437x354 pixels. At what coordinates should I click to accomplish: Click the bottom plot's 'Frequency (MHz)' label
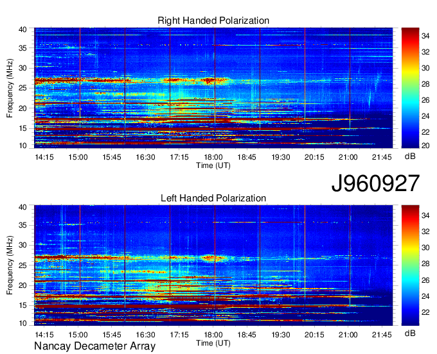tap(10, 265)
